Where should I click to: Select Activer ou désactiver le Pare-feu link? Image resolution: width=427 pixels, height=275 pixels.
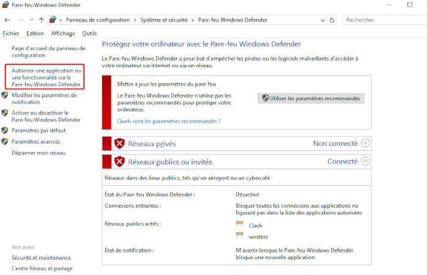(x=40, y=116)
